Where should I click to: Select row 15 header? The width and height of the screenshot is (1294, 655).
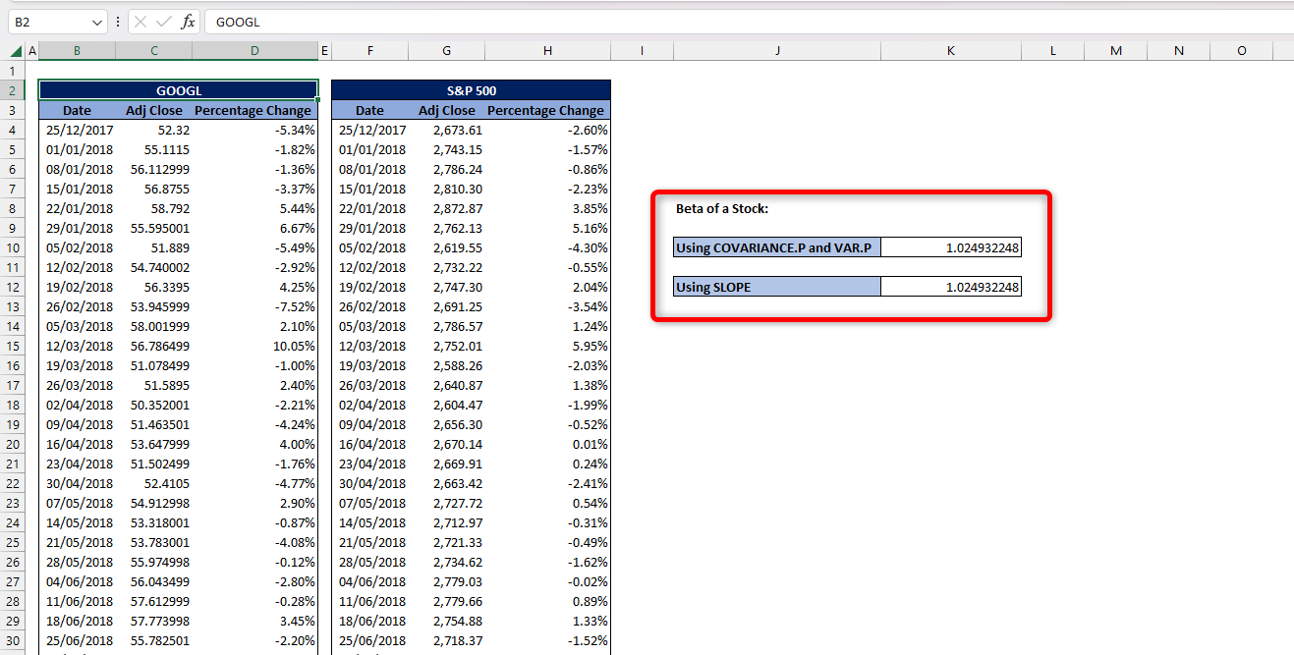13,346
